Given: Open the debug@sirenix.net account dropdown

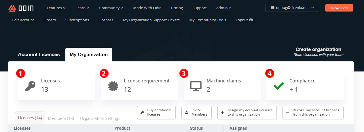Looking at the screenshot, I should point(292,8).
